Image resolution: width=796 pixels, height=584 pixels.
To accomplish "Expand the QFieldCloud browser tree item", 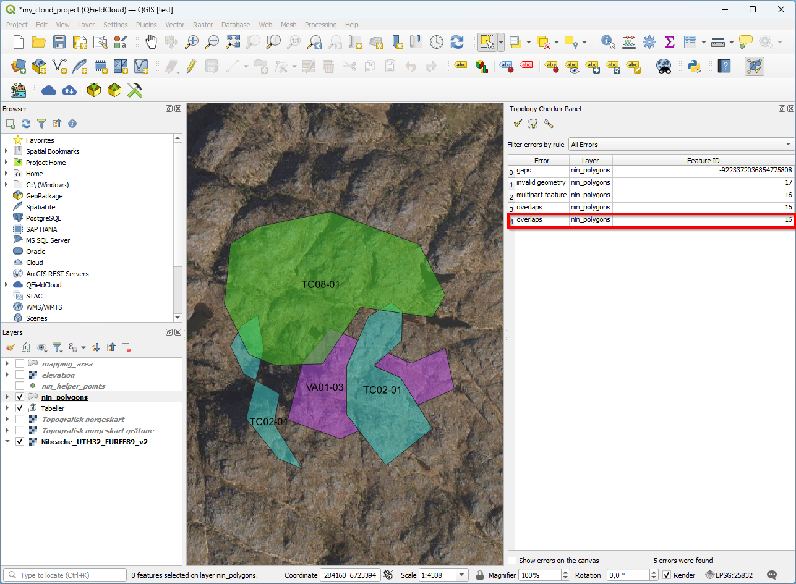I will point(6,285).
